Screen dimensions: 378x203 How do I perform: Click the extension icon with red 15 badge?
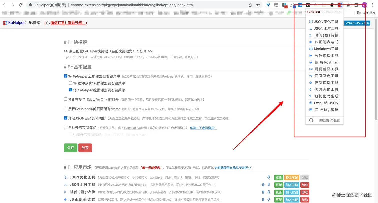[284, 5]
